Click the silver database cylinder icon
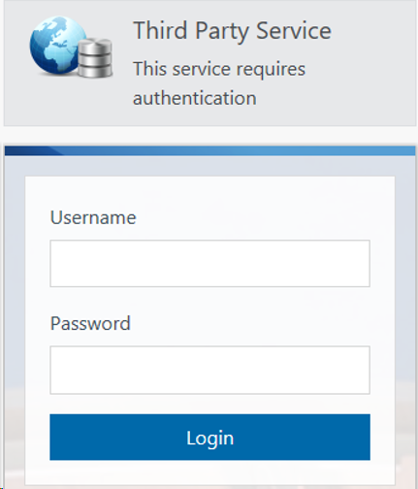The width and height of the screenshot is (418, 489). (95, 58)
